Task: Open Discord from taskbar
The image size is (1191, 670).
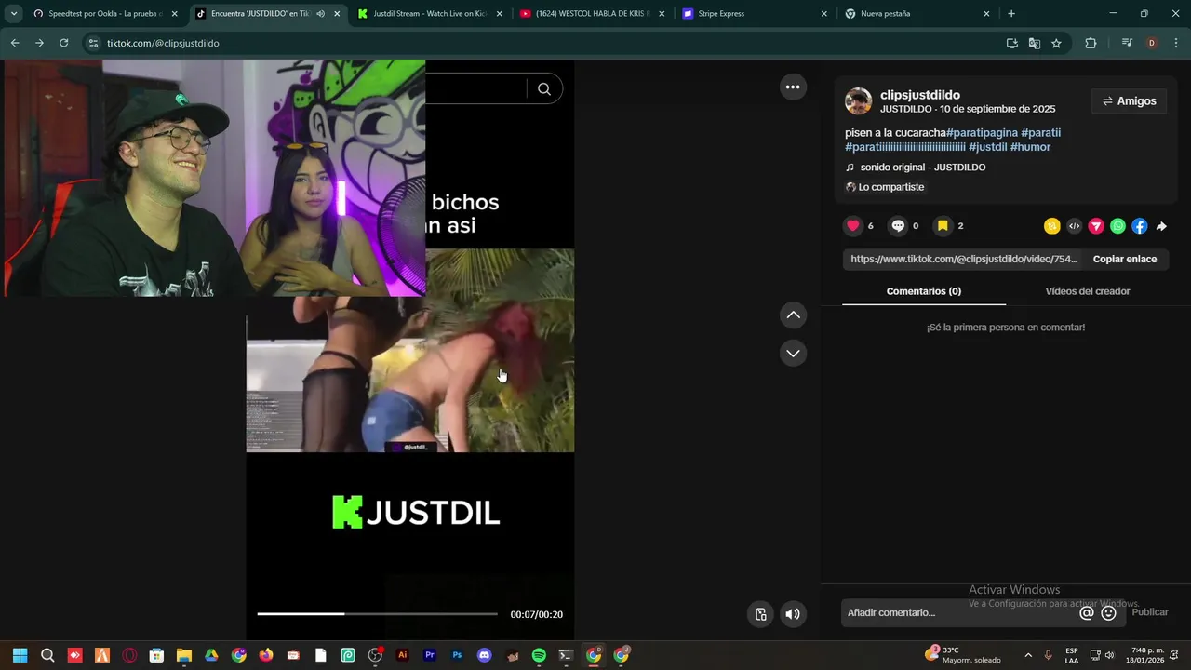Action: [484, 655]
